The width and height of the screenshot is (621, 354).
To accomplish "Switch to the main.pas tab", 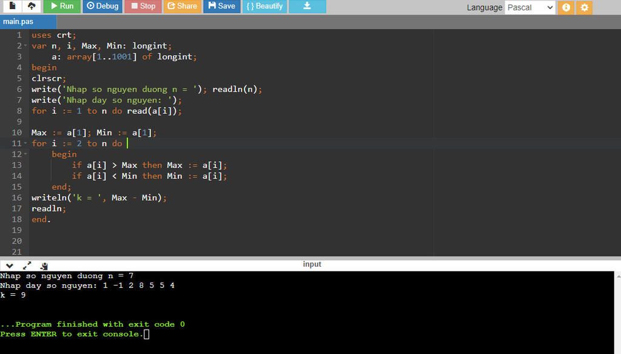I will point(28,22).
